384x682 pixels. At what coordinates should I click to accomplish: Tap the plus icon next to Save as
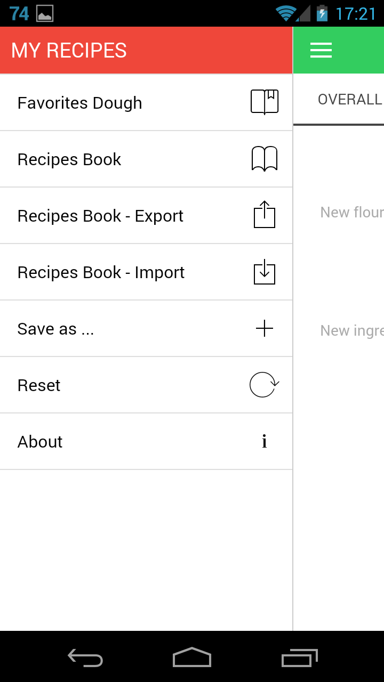point(265,329)
